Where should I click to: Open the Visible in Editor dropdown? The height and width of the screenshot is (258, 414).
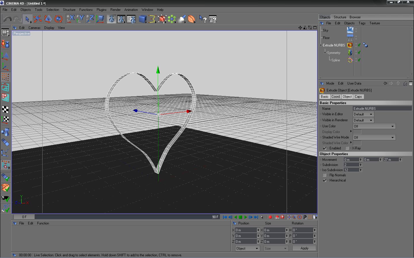363,114
